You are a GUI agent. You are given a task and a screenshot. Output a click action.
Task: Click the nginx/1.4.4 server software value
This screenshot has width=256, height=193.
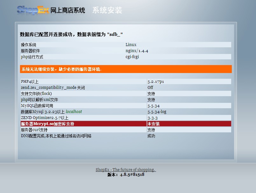(137, 51)
